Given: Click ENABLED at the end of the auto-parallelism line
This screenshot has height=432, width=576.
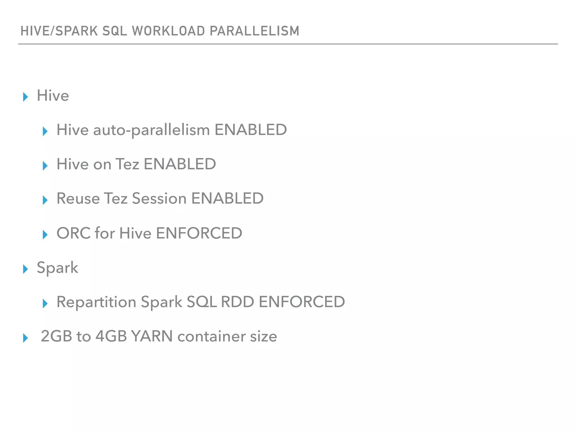Looking at the screenshot, I should click(x=251, y=130).
